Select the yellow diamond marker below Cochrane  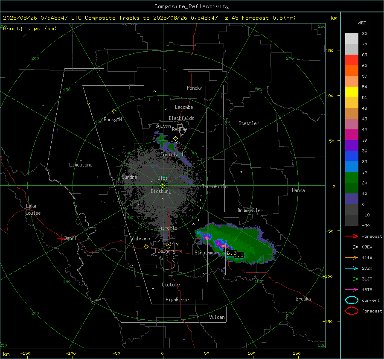pos(146,246)
